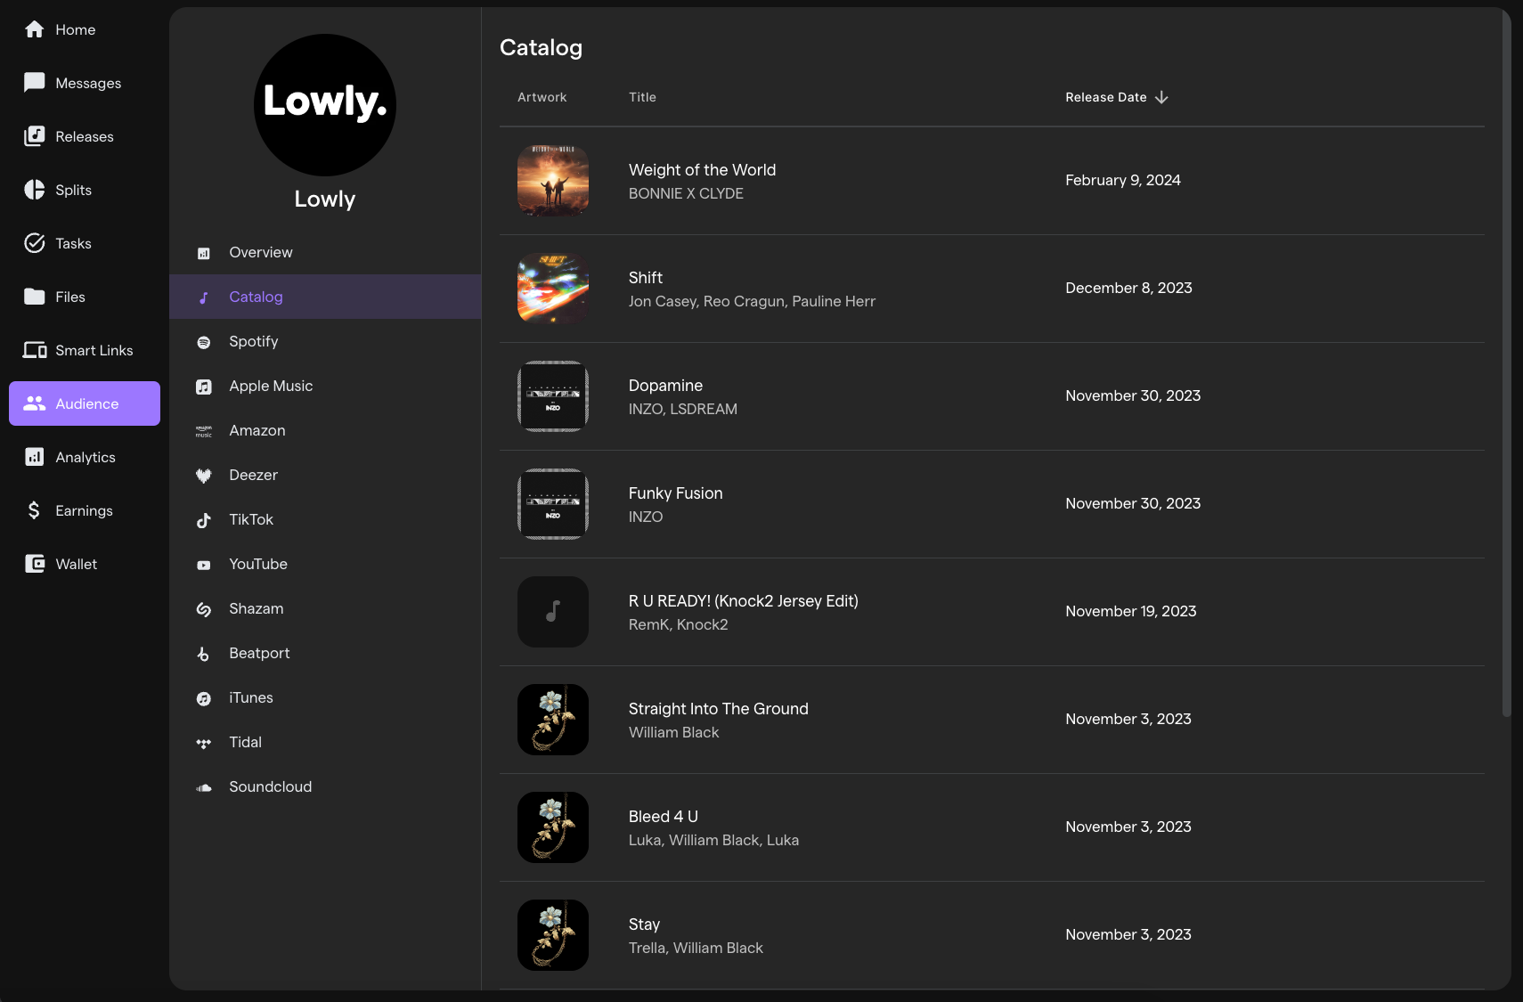The height and width of the screenshot is (1002, 1523).
Task: Click the Catalog music note icon
Action: point(204,297)
